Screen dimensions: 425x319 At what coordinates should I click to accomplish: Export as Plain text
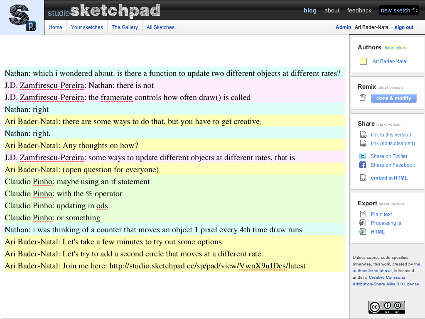(381, 214)
